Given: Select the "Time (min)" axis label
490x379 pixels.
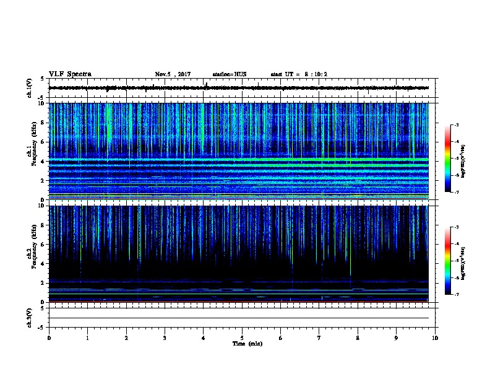Looking at the screenshot, I should tap(247, 344).
